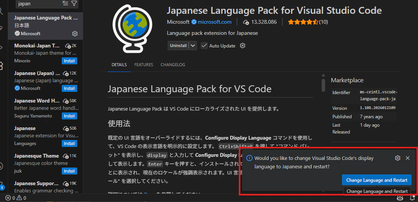
Task: Click the version value 1.108.2026012109
Action: tap(378, 108)
